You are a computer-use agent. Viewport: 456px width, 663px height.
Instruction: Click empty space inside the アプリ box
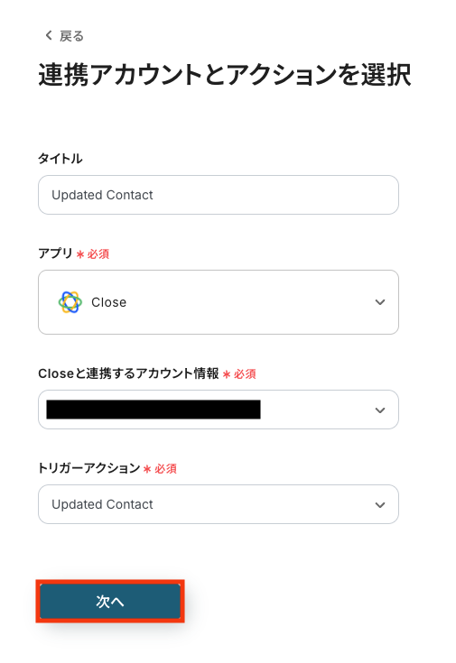coord(250,302)
